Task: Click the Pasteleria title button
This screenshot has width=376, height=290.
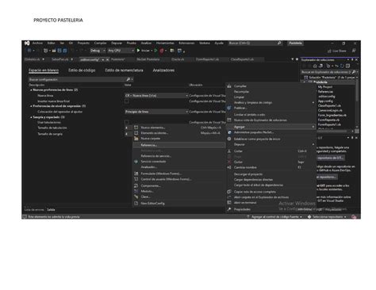Action: [x=295, y=43]
